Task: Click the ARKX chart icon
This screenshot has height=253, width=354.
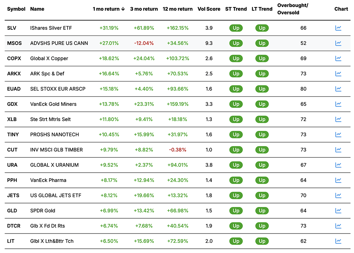Action: [338, 74]
